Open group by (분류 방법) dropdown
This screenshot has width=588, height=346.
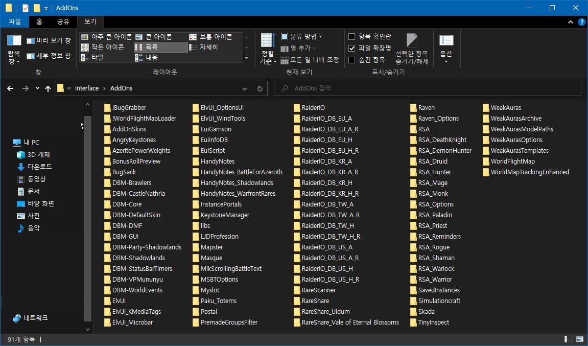301,36
